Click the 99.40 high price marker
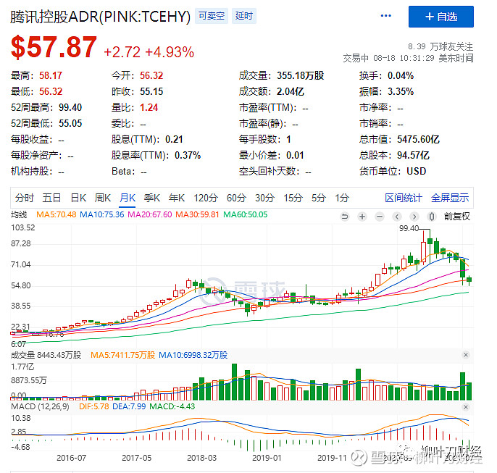 click(409, 228)
